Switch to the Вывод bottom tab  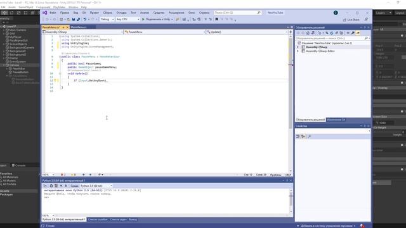click(133, 220)
